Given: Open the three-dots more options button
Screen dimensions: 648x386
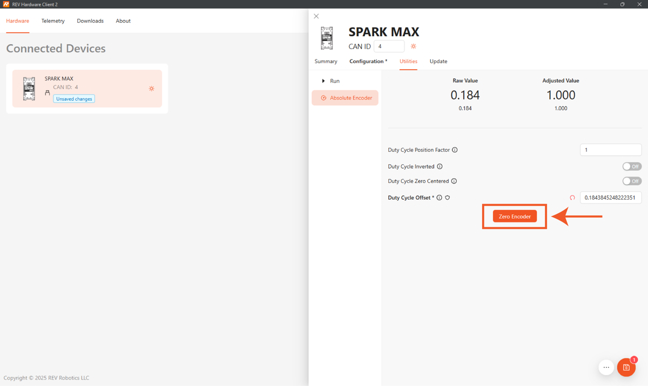Looking at the screenshot, I should (x=606, y=368).
